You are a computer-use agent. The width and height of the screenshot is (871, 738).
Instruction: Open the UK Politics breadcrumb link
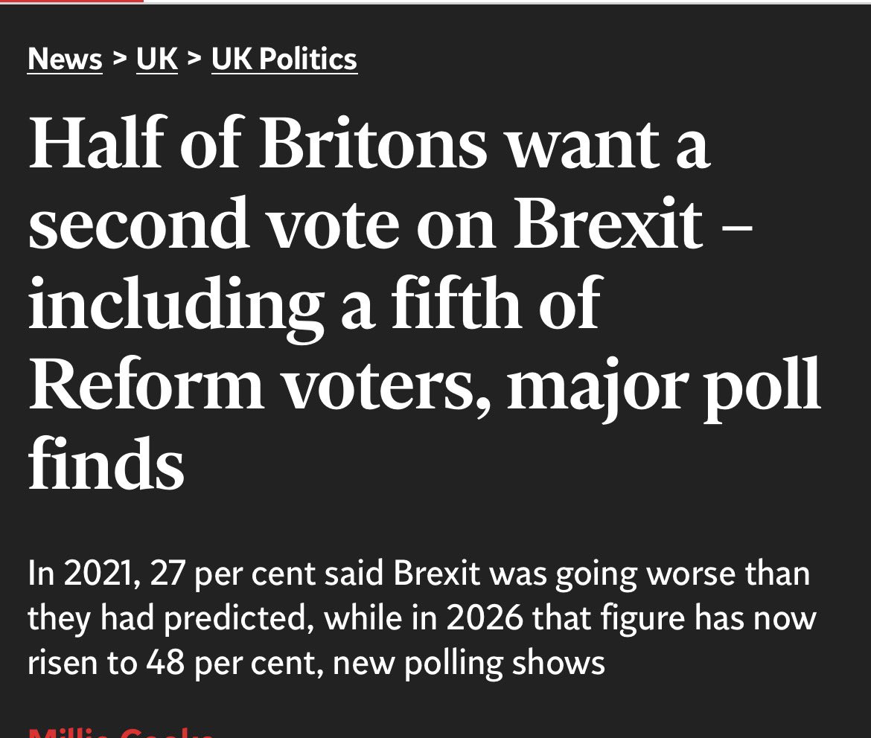pos(284,59)
